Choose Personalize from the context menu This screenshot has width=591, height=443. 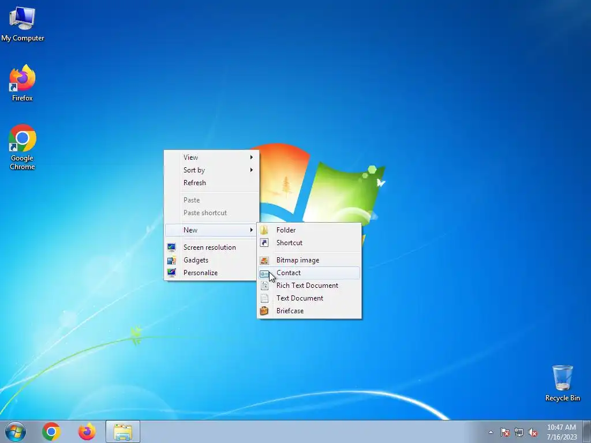pyautogui.click(x=211, y=273)
